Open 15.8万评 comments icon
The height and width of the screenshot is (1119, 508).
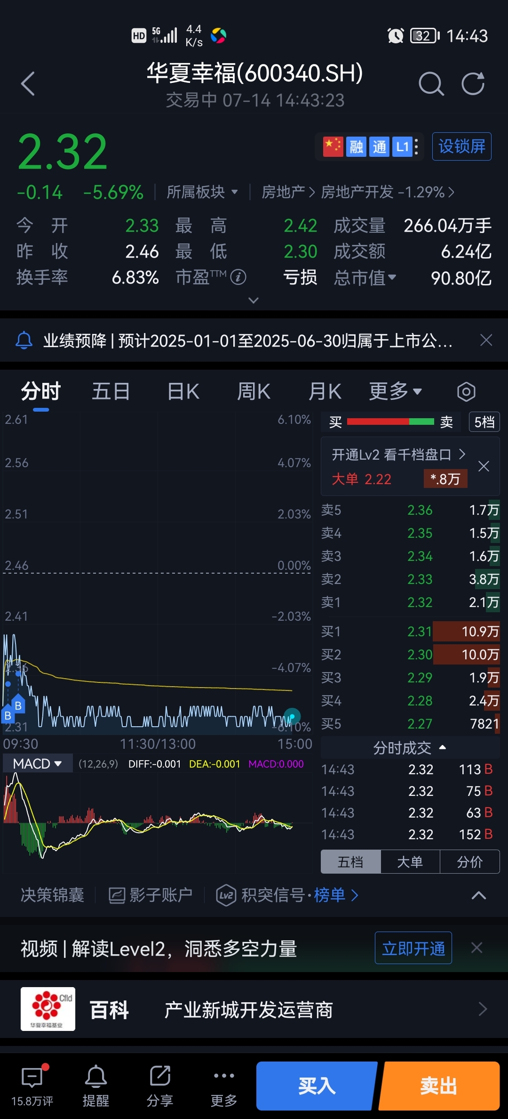pos(32,1077)
